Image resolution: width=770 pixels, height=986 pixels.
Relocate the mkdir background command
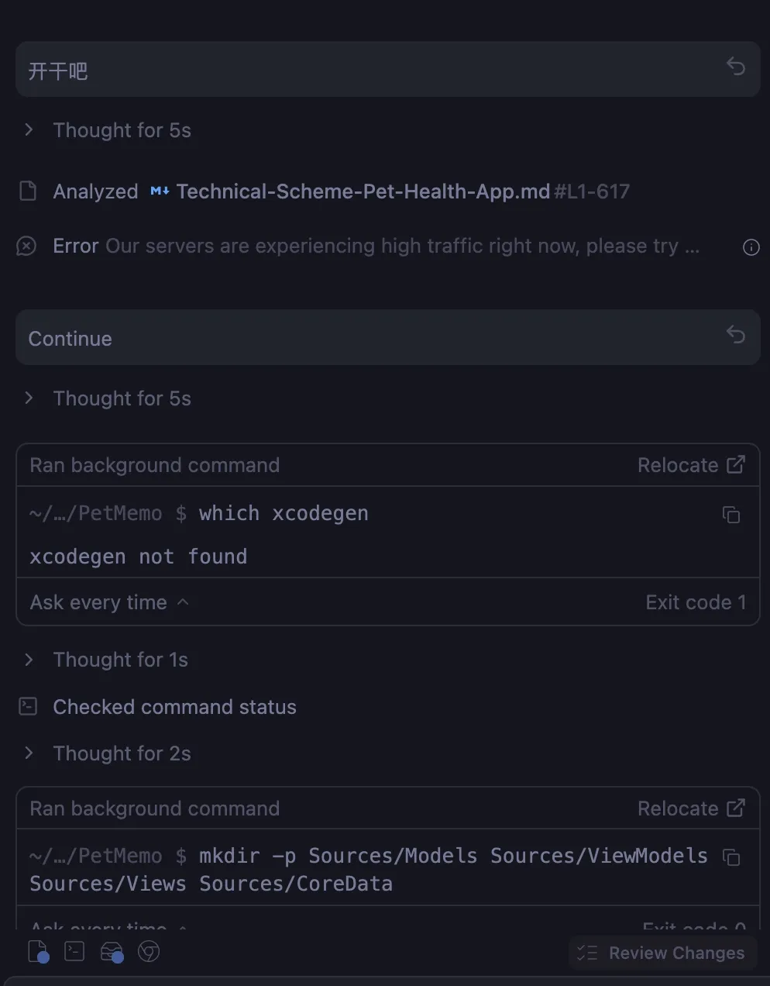tap(691, 808)
